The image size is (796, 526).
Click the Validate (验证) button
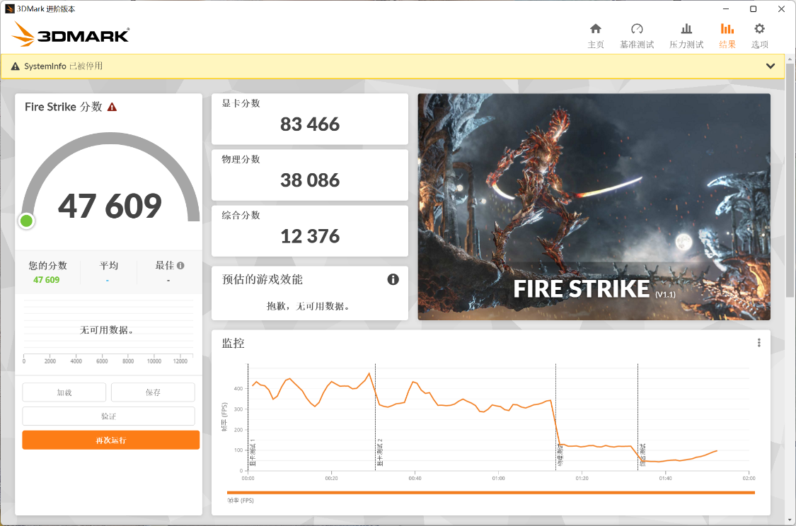(108, 416)
